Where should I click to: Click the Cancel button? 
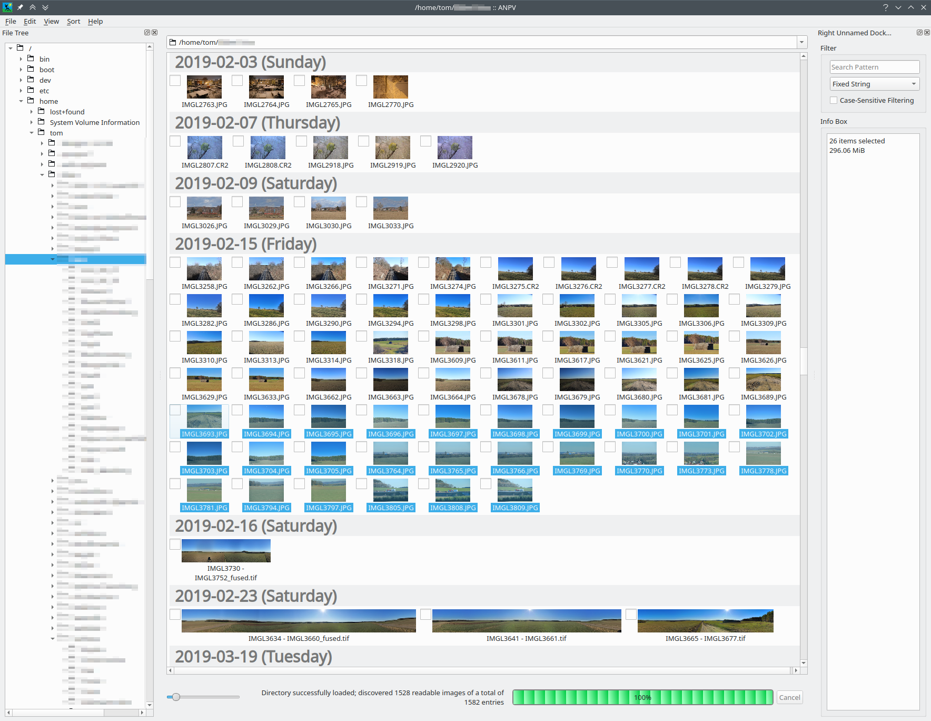pos(789,697)
